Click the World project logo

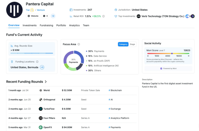pos(40,90)
